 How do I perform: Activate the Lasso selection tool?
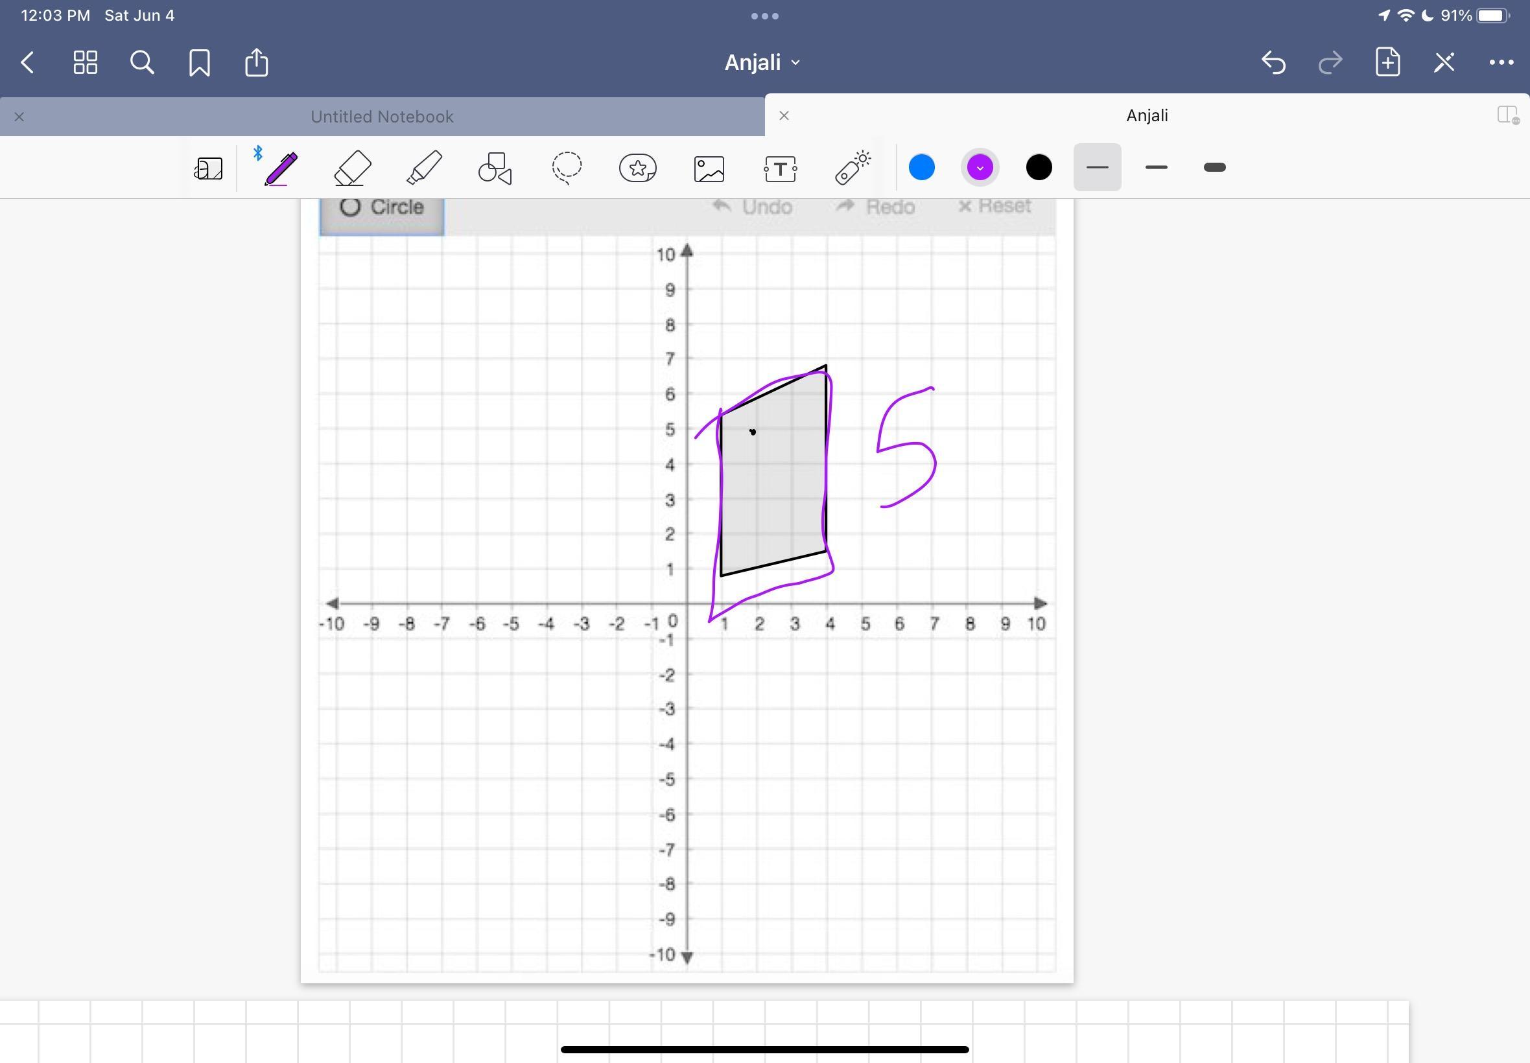[x=567, y=168]
